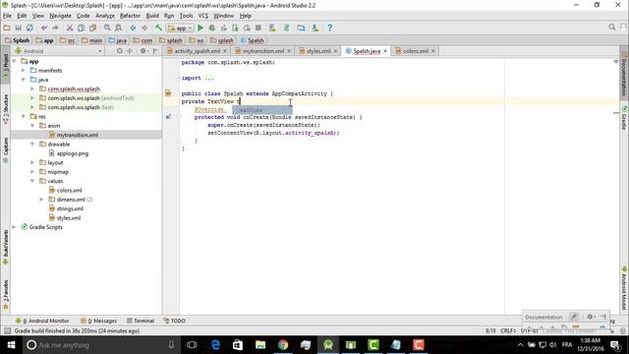Click the Redo arrow icon

(x=55, y=28)
